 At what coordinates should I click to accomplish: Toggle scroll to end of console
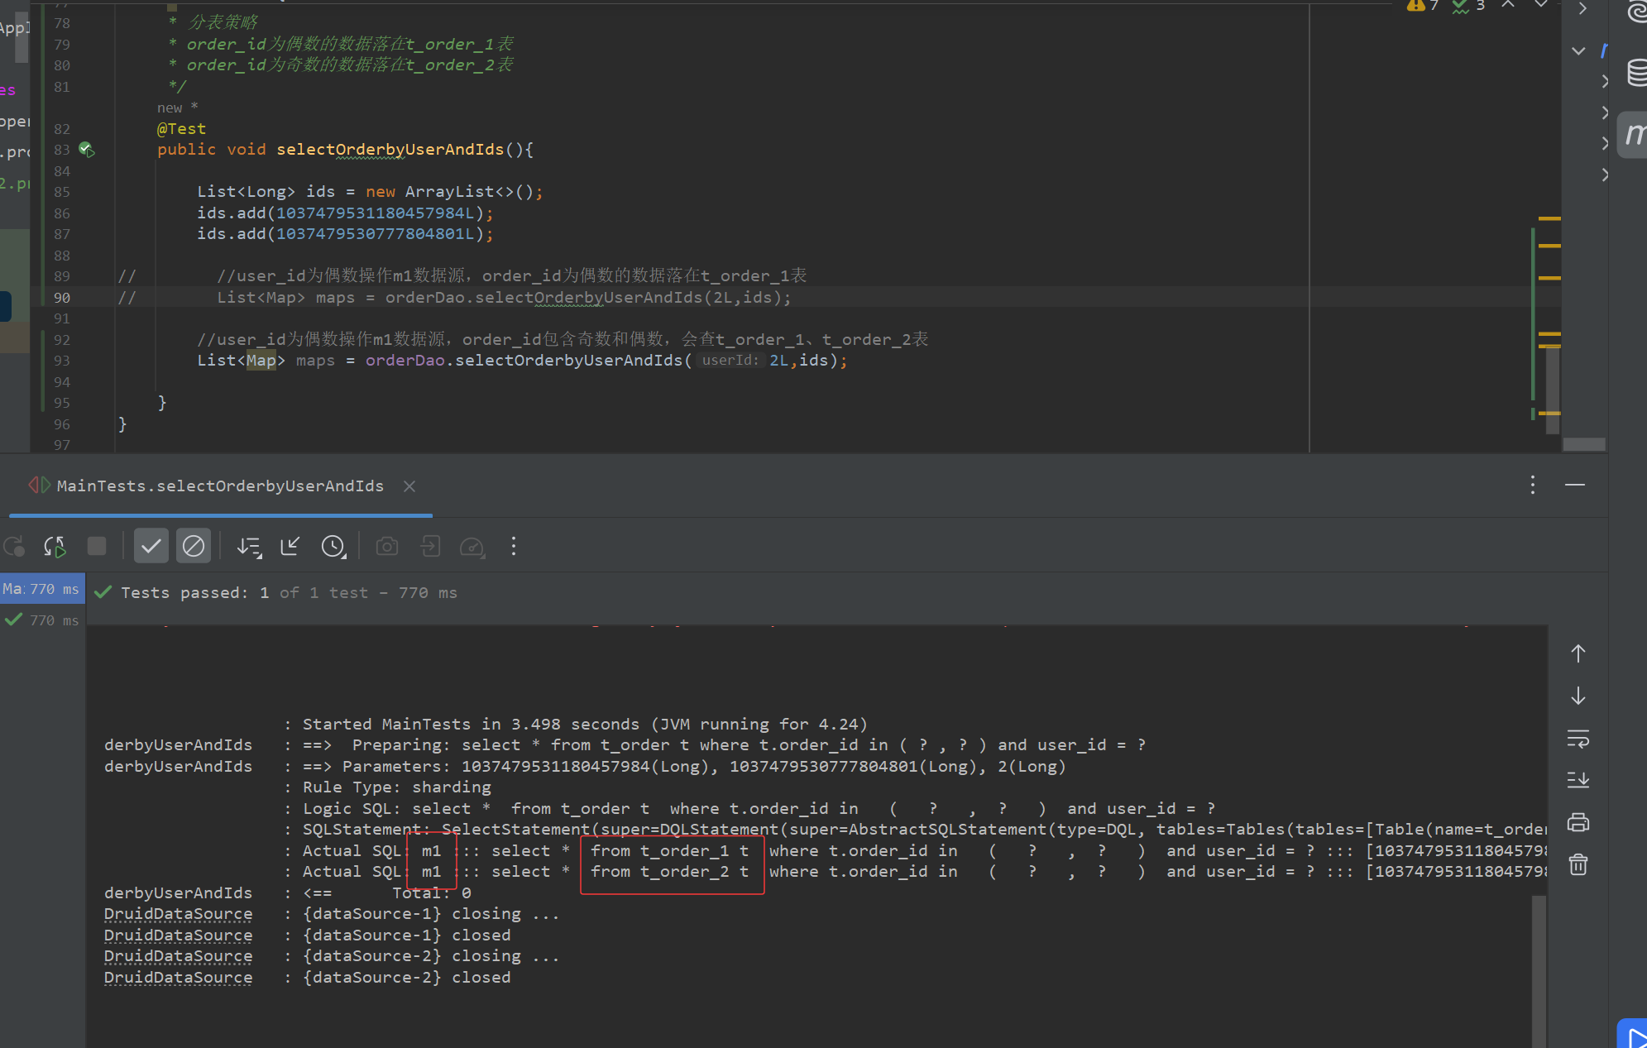tap(1578, 780)
